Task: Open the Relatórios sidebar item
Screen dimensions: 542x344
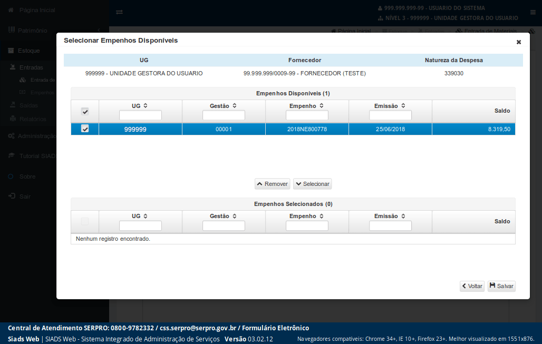Action: [x=33, y=119]
